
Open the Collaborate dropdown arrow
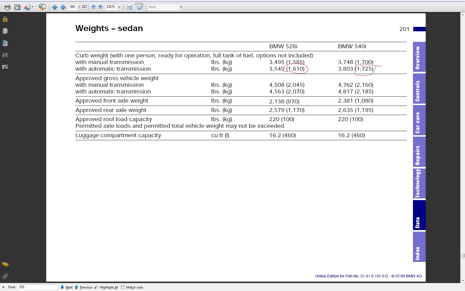point(33,7)
